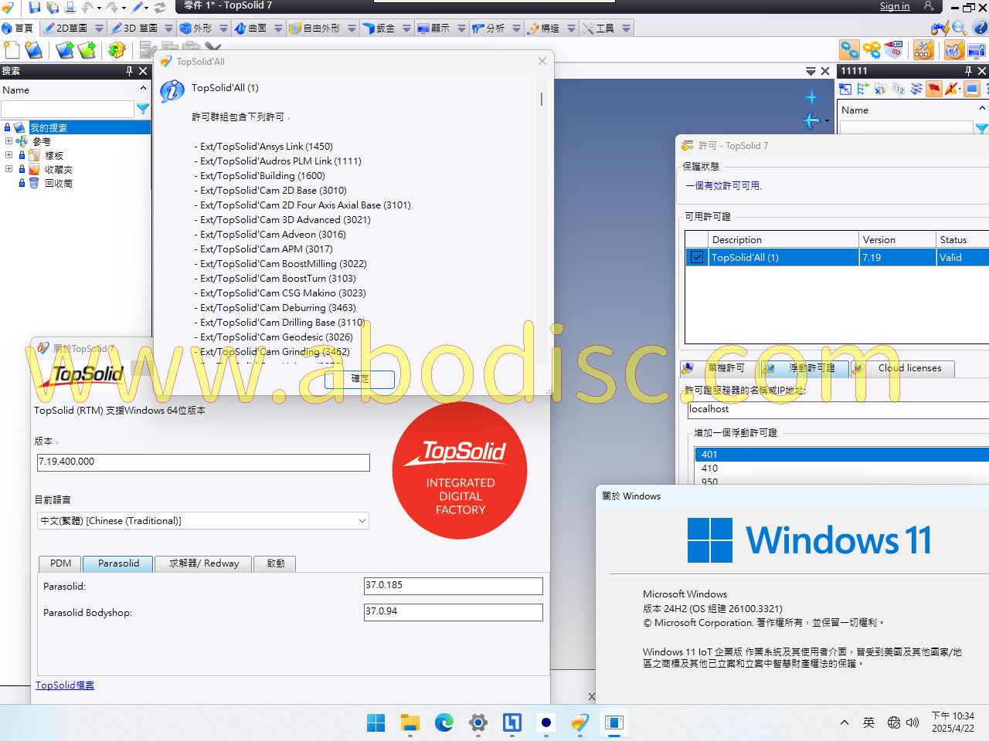Click the orange eyes icon in right toolbar
The height and width of the screenshot is (741, 989).
954,50
